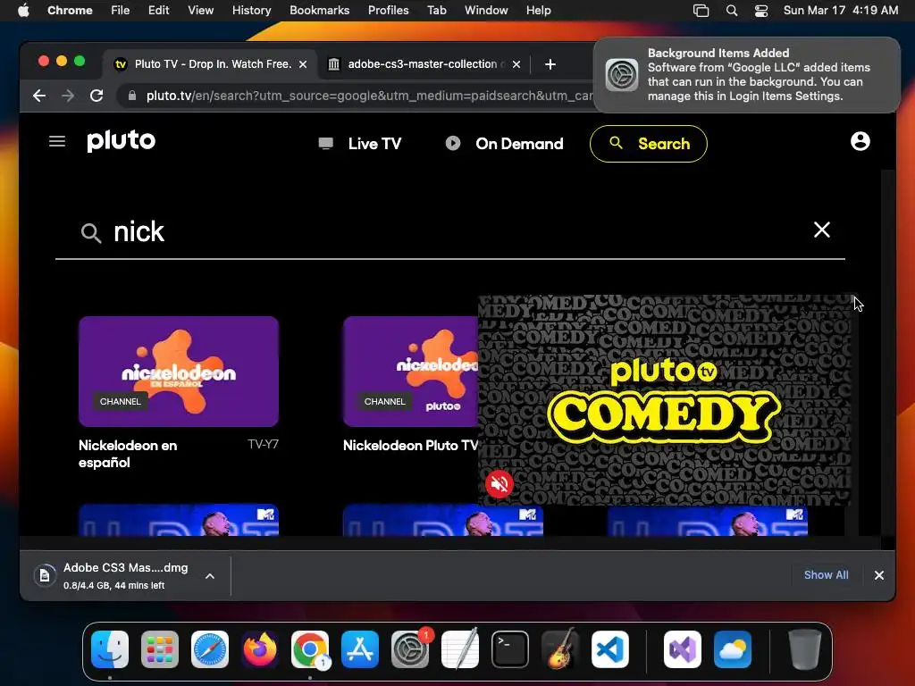Open the Chrome menu in menu bar
The width and height of the screenshot is (915, 686).
pos(70,11)
